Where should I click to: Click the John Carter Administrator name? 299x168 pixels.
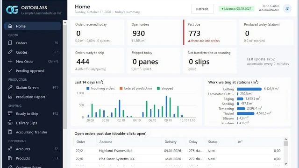coord(269,8)
